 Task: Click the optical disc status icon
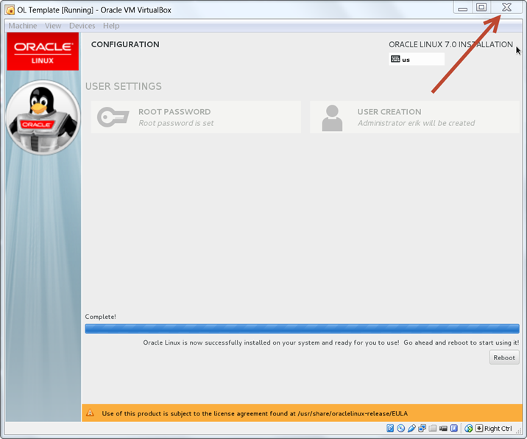pyautogui.click(x=400, y=428)
